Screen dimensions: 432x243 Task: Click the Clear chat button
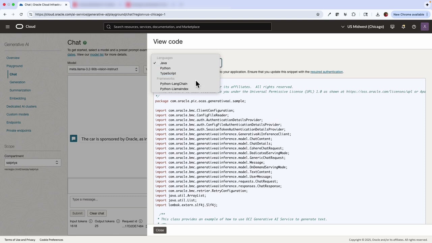(97, 213)
